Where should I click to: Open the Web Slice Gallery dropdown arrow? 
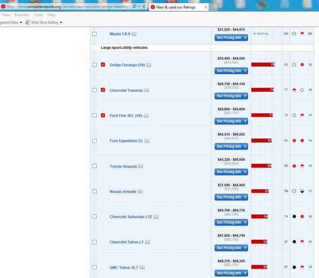(x=61, y=23)
